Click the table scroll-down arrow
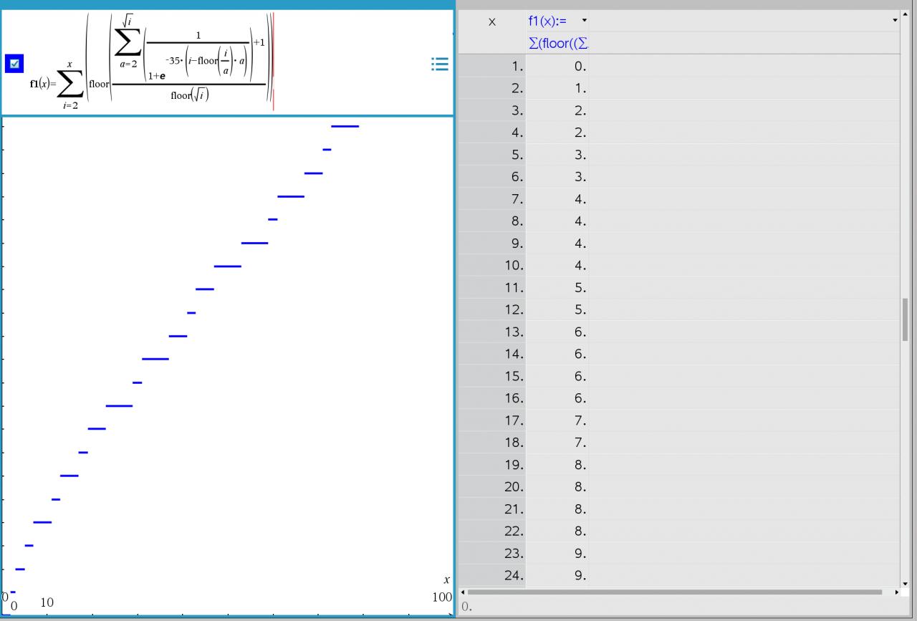Image resolution: width=917 pixels, height=621 pixels. point(905,583)
